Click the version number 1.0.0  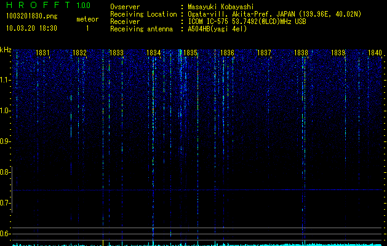click(84, 6)
